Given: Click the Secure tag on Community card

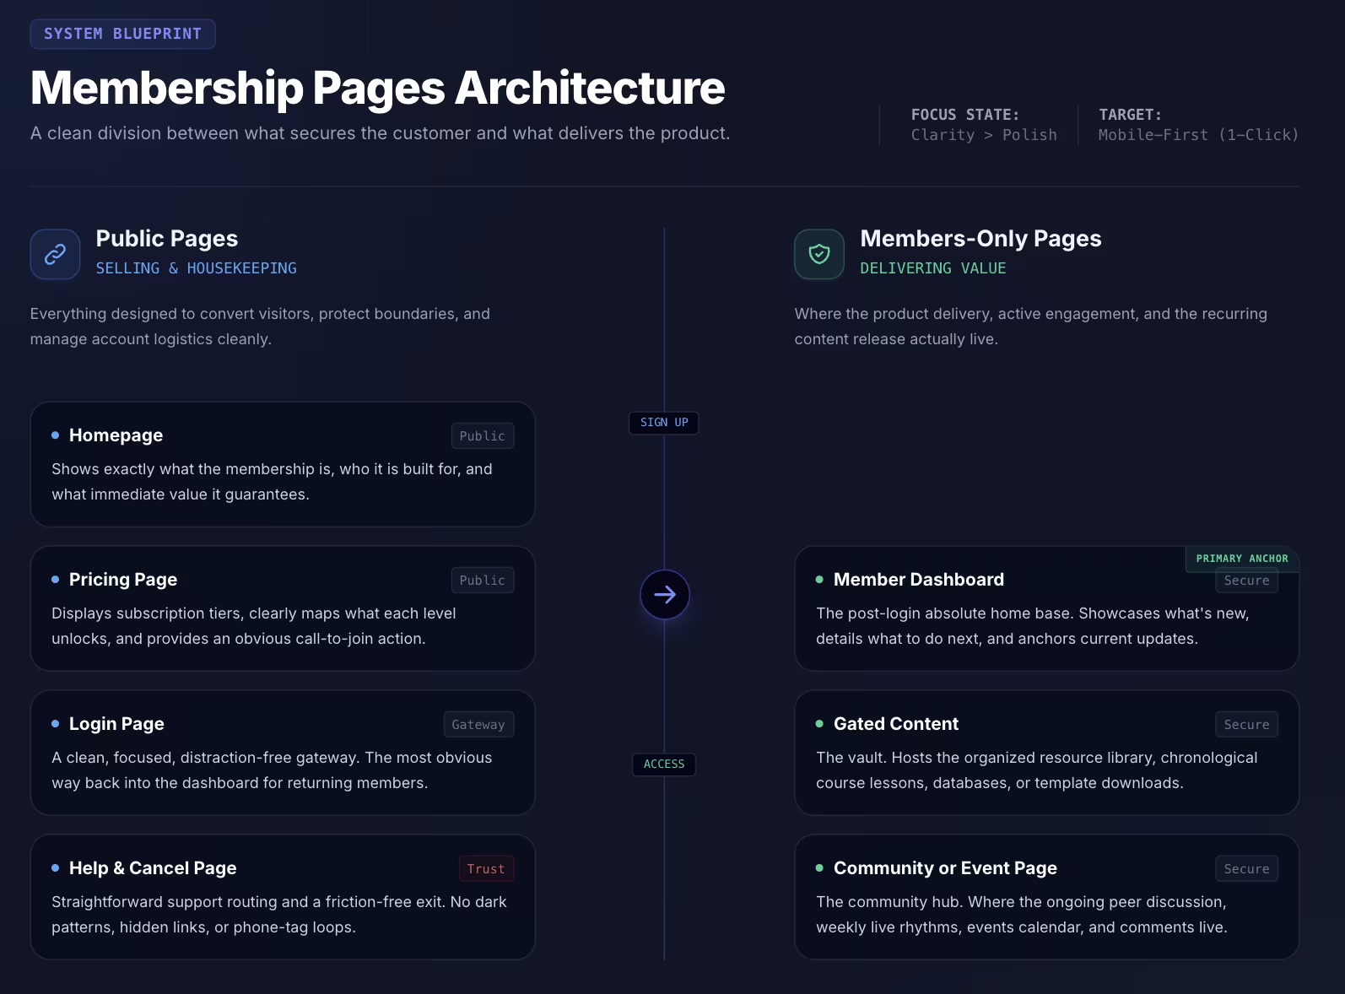Looking at the screenshot, I should point(1246,869).
